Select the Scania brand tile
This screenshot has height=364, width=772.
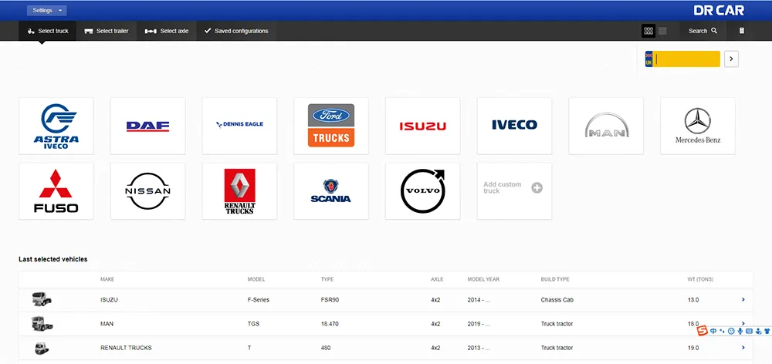click(331, 190)
